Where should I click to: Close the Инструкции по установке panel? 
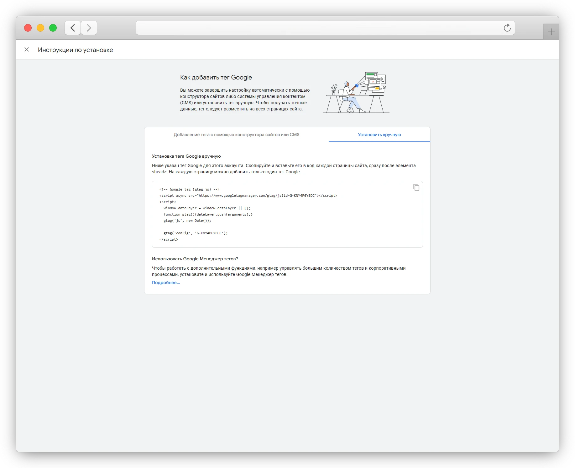pos(26,49)
